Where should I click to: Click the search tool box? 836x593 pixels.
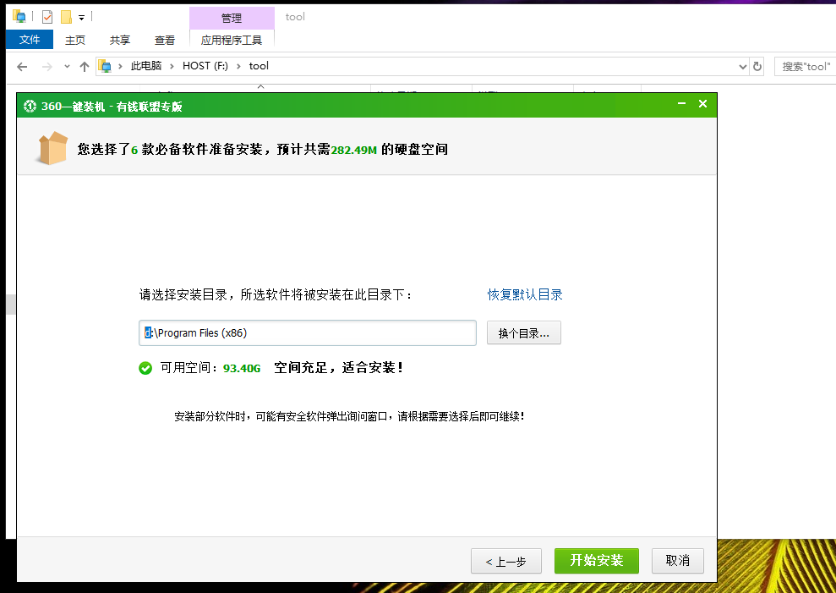[x=805, y=67]
